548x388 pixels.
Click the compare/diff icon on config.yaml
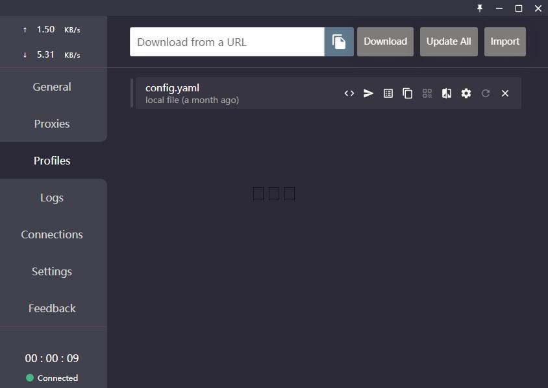point(446,93)
